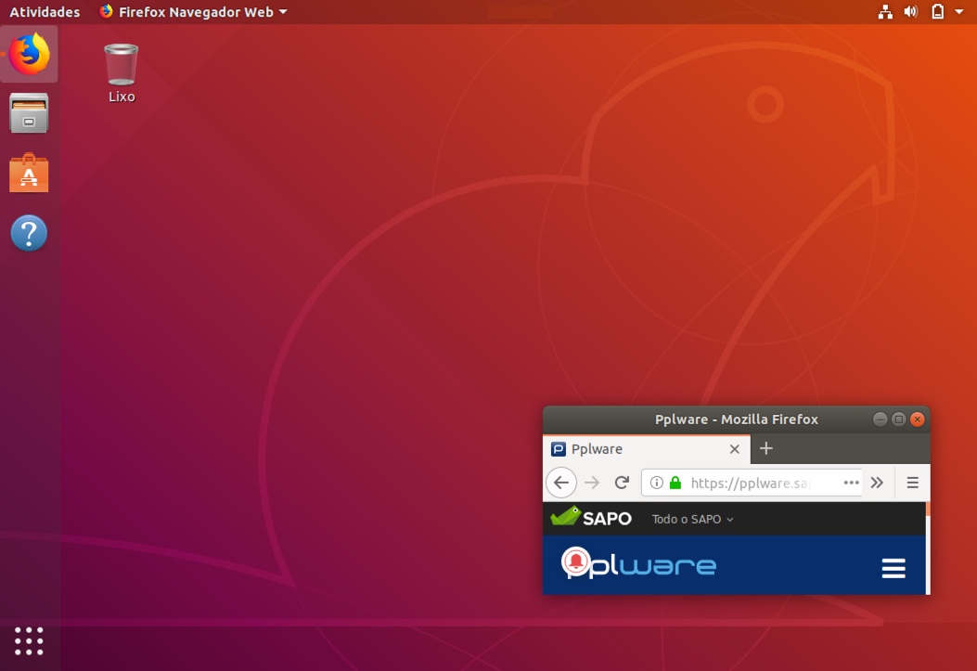
Task: Click the pplware URL address field
Action: point(751,483)
